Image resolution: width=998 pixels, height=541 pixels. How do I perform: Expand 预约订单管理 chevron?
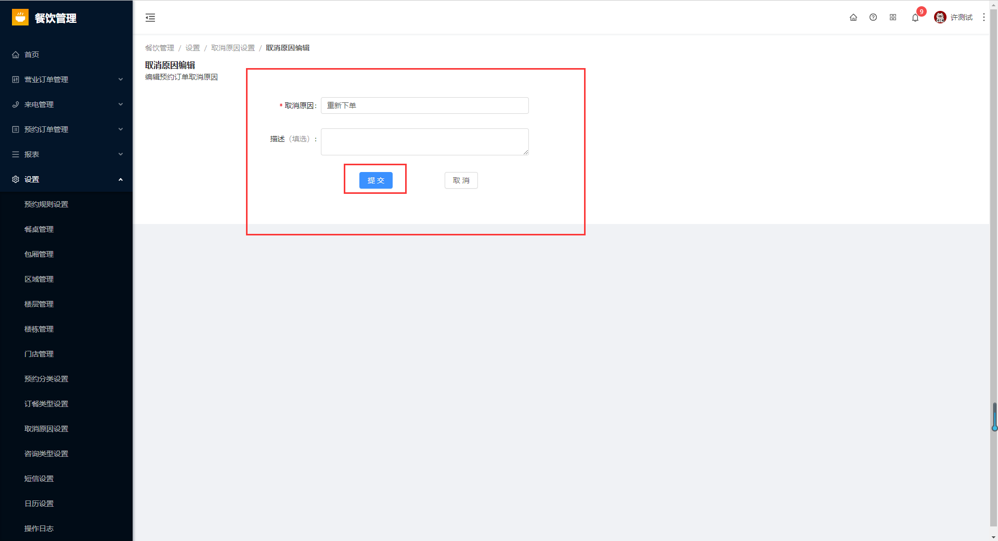coord(121,129)
